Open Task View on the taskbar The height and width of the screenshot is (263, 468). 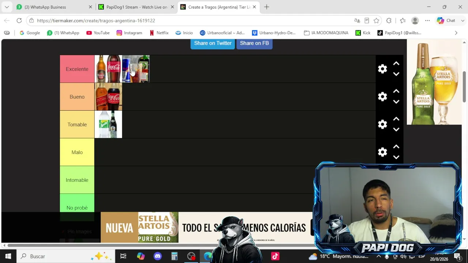(x=123, y=256)
